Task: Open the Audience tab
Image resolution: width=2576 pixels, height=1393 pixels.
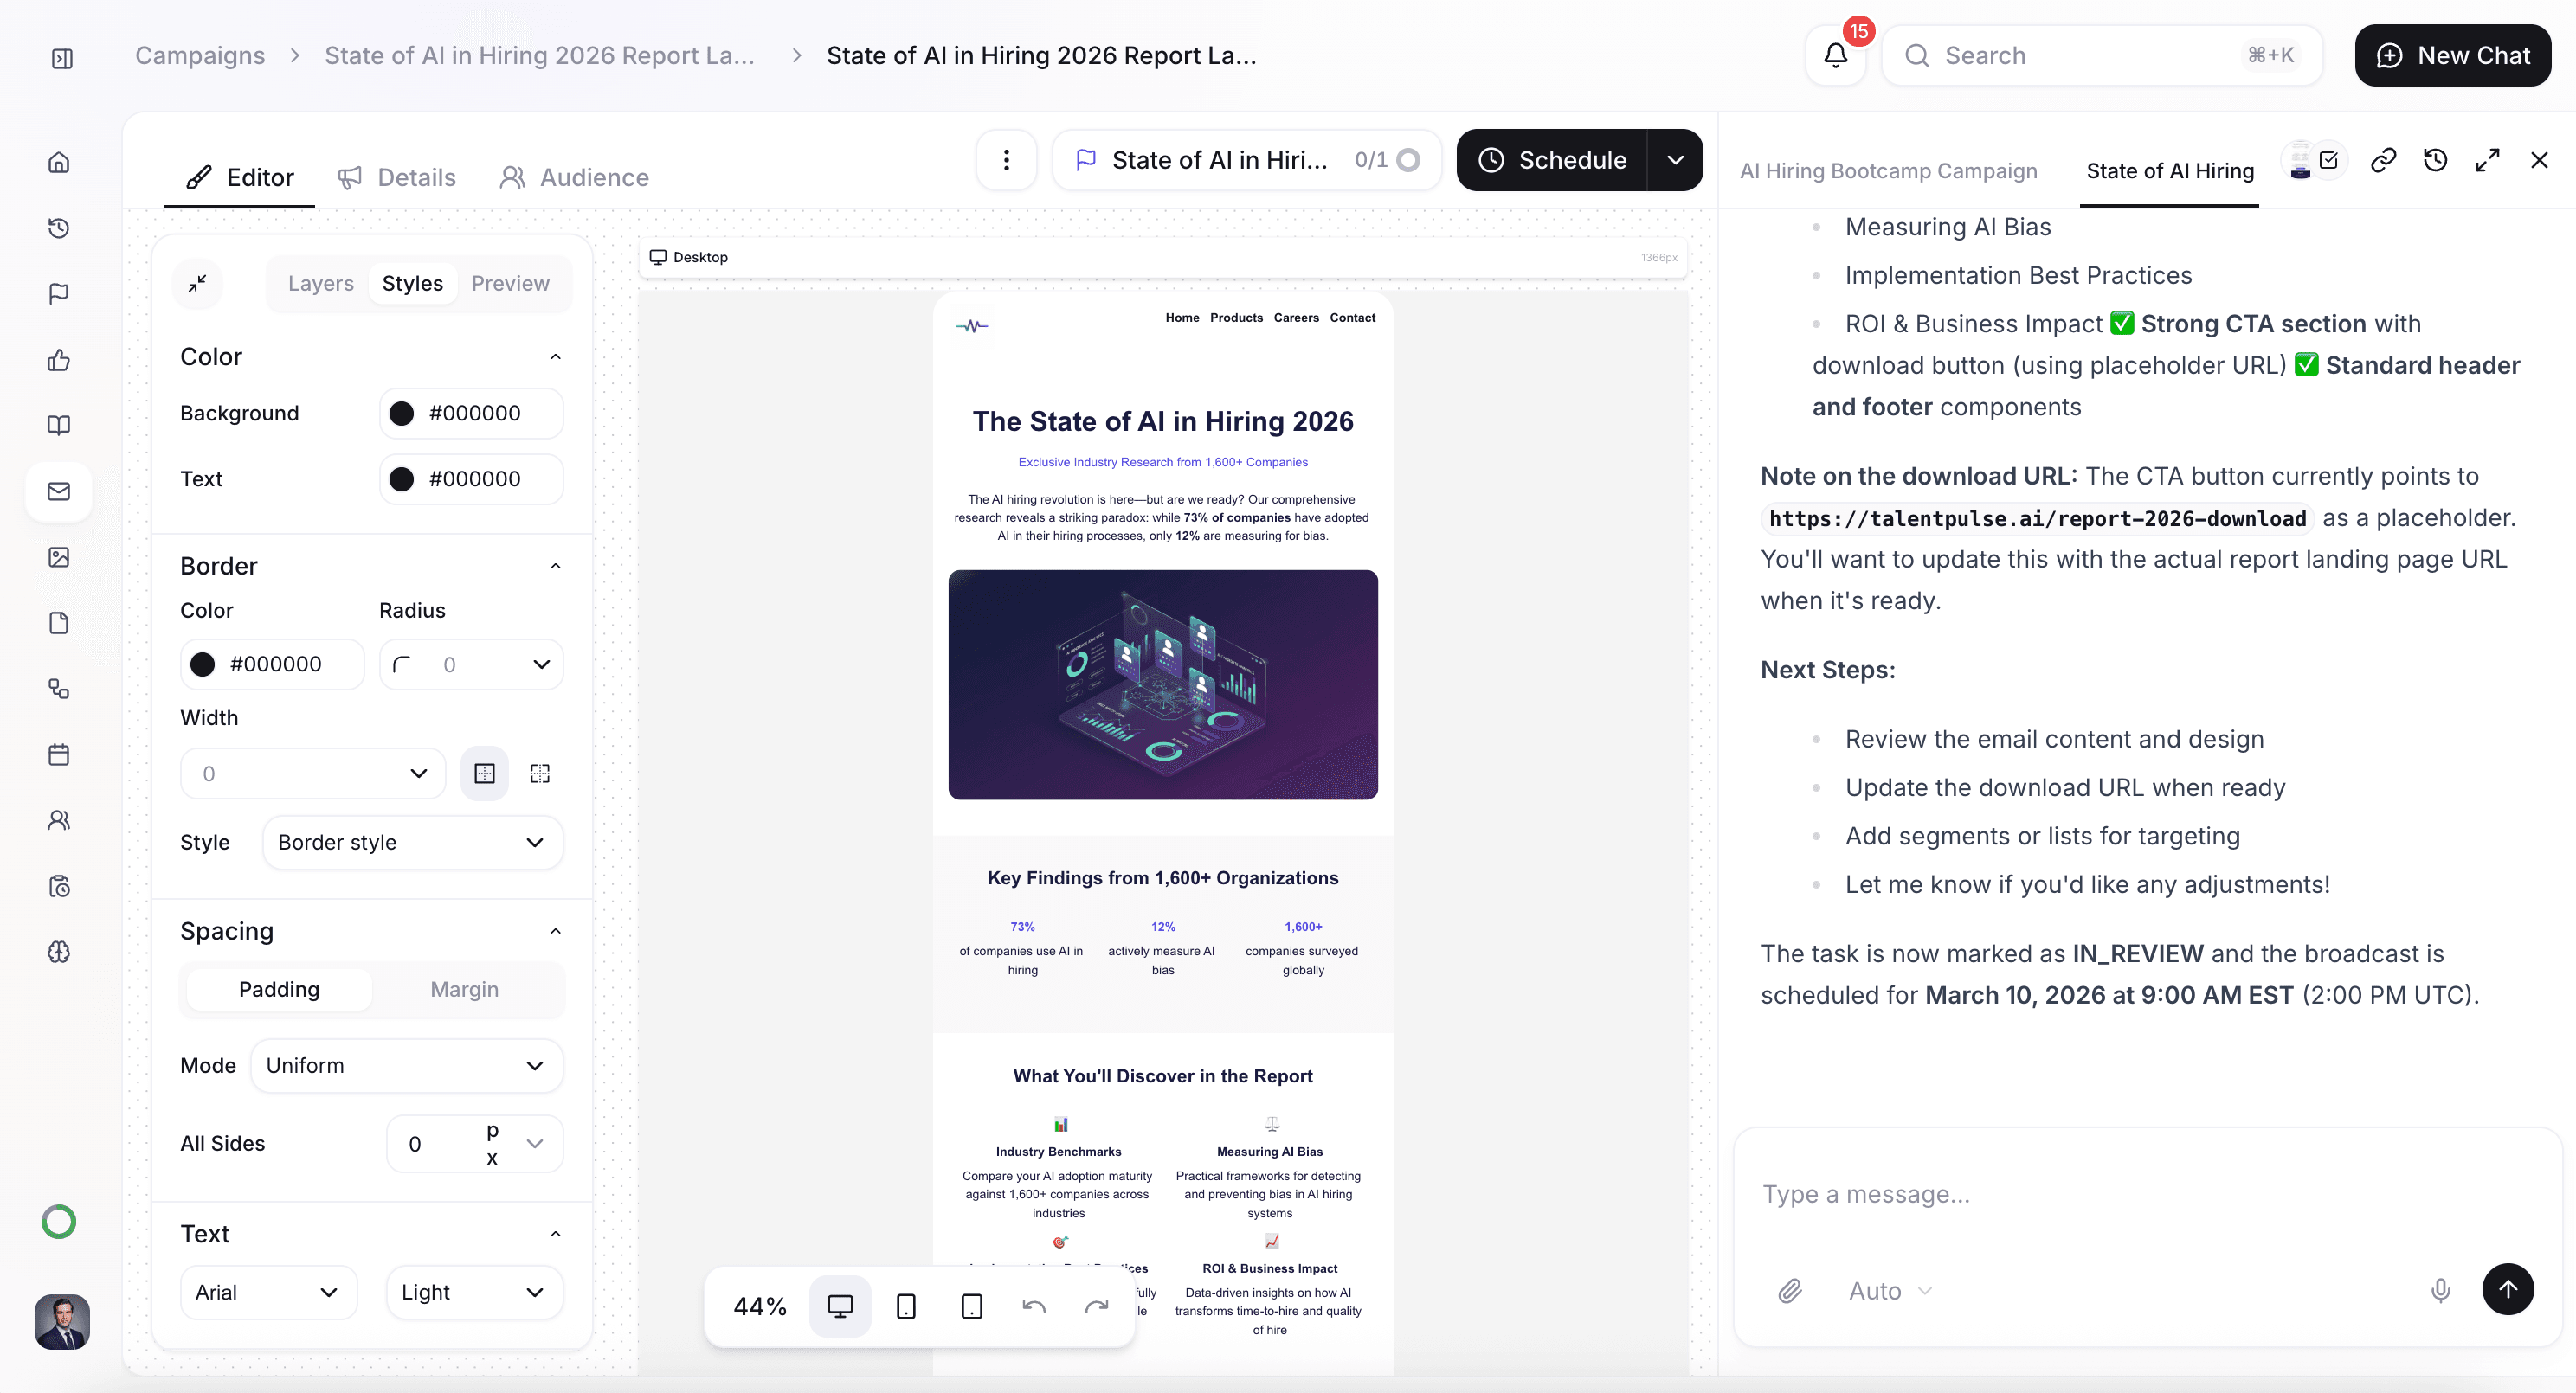Action: point(574,177)
